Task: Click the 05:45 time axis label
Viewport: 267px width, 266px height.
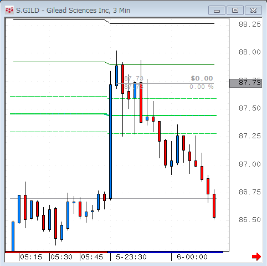Action: (92, 257)
